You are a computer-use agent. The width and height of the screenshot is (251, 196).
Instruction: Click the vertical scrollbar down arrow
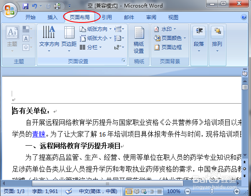[x=245, y=155]
